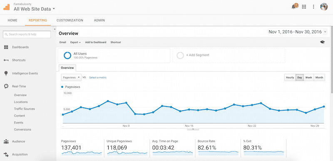Focus the Search reports & help field
Viewport: 333px width, 161px height.
27,35
